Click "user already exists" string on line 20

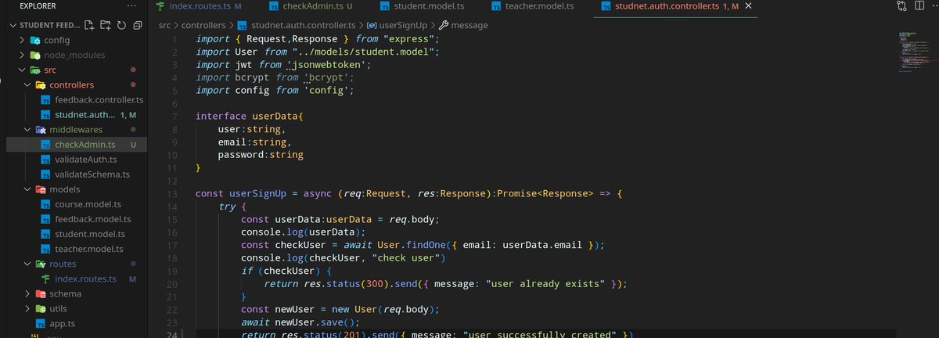[546, 283]
